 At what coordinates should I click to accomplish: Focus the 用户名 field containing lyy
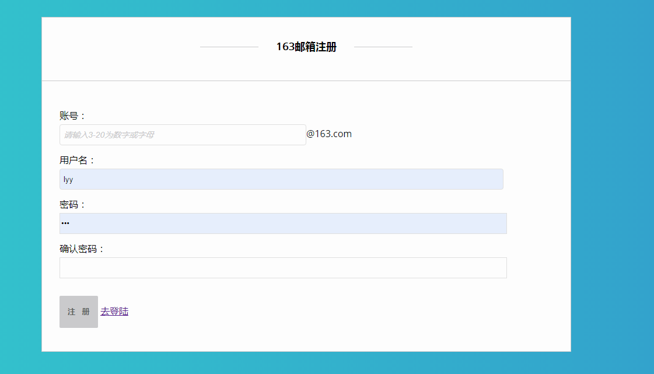(x=282, y=179)
